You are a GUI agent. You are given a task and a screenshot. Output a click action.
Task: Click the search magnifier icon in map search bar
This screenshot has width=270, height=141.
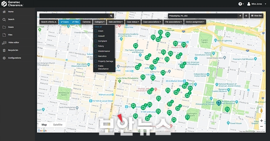(111, 16)
